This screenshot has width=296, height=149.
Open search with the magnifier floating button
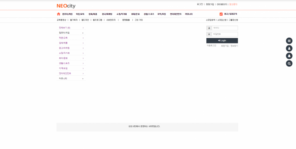pos(289,63)
